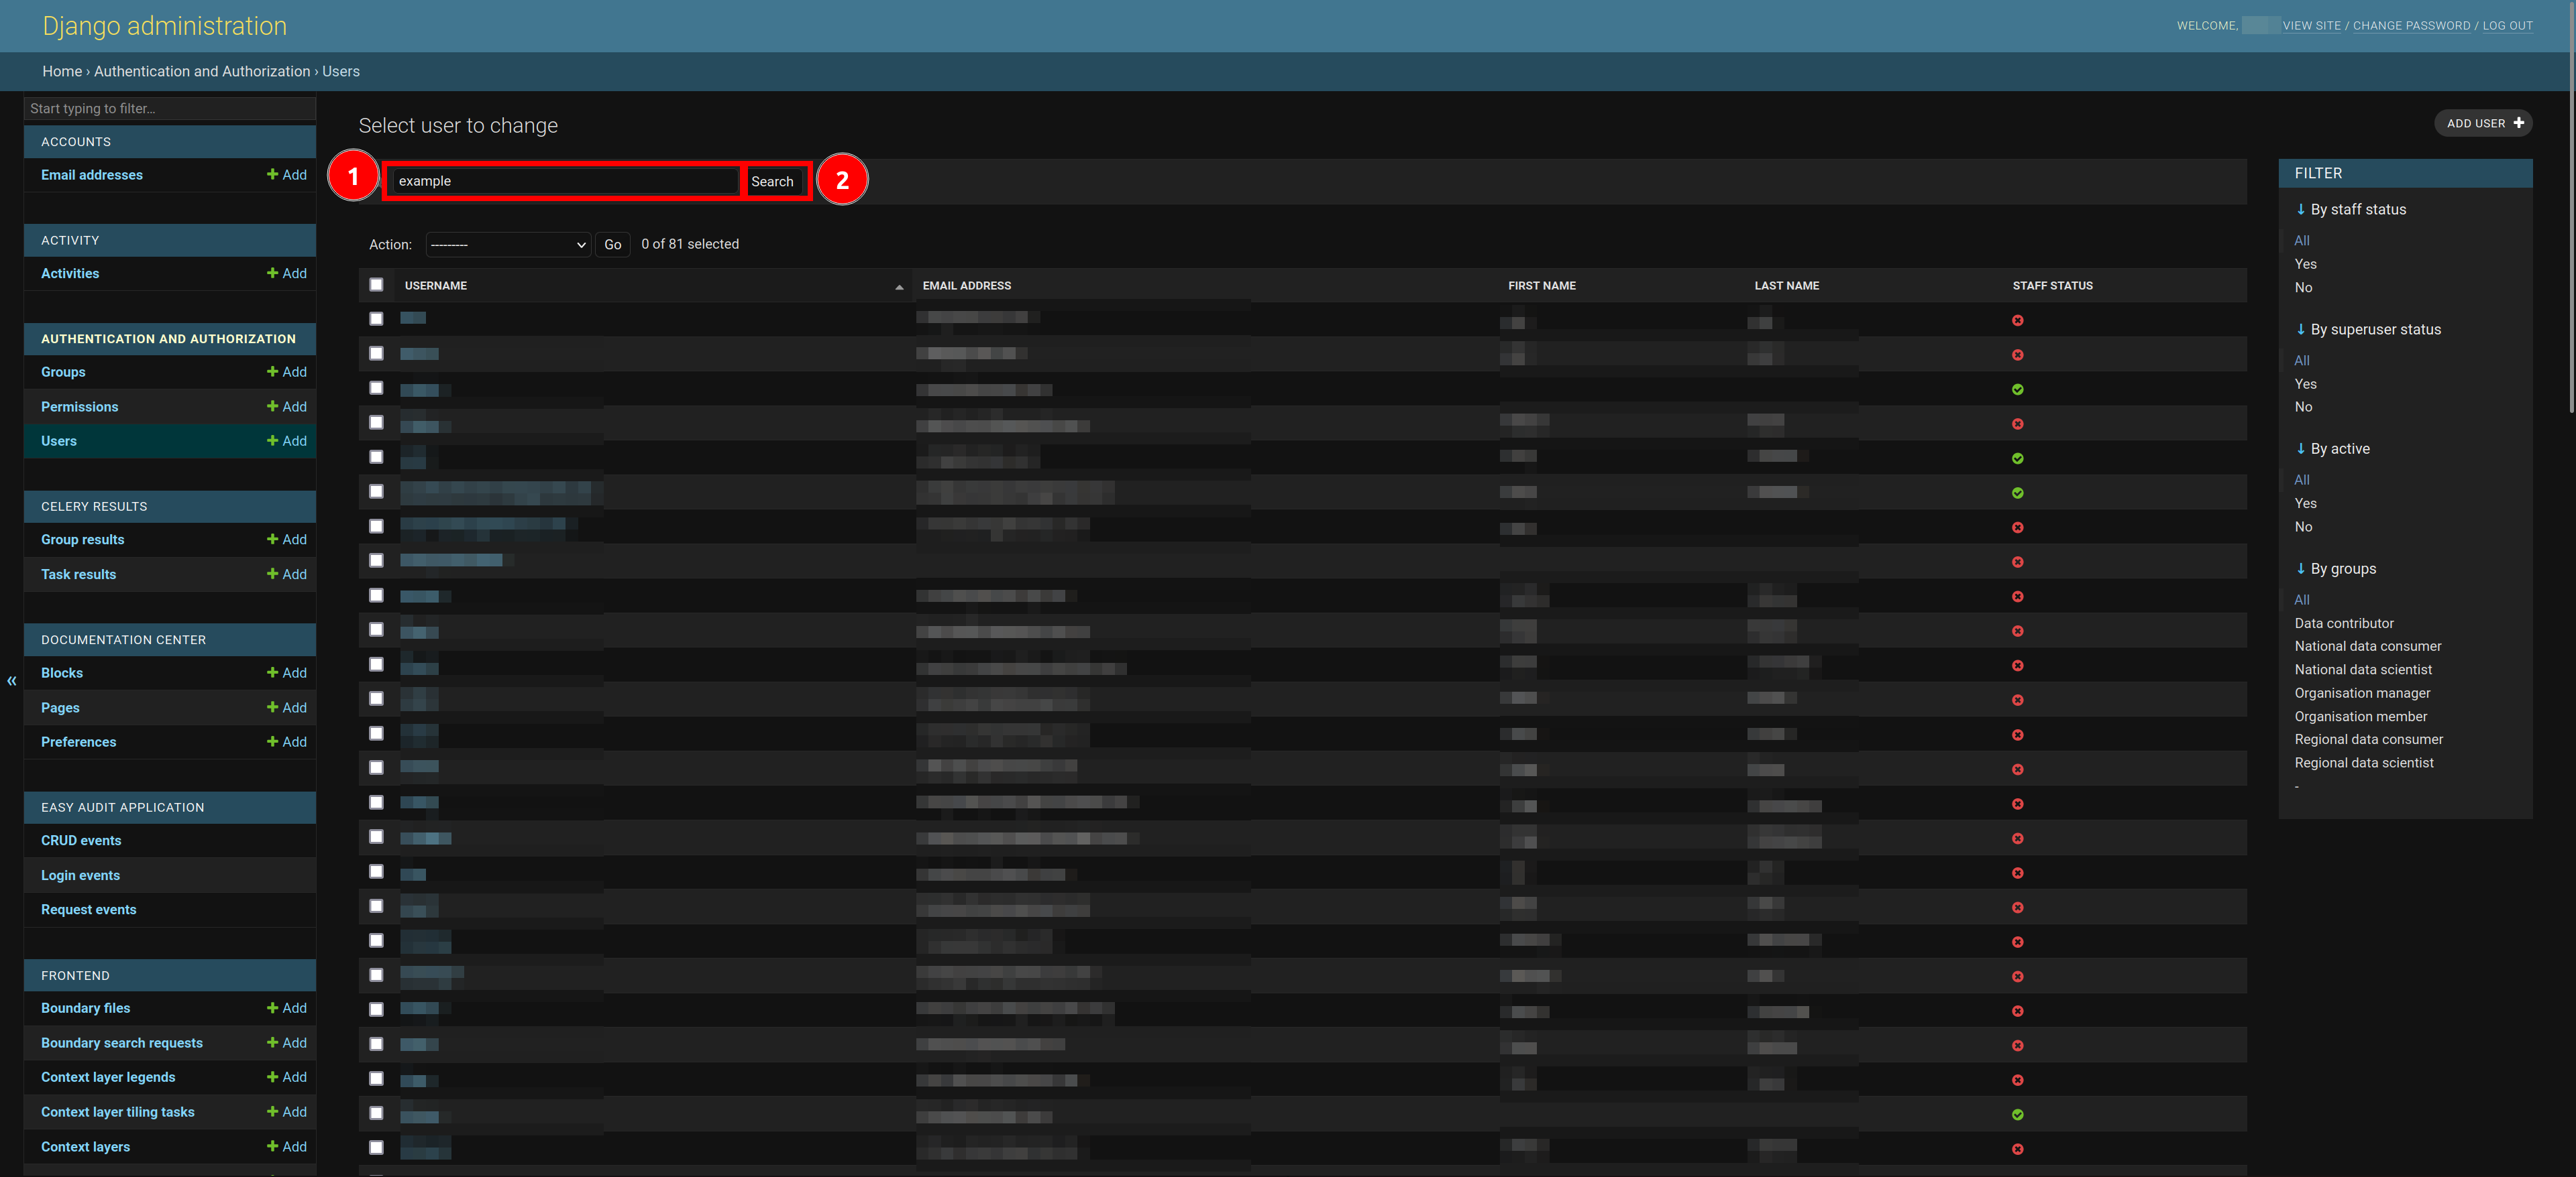Check the first user row checkbox
This screenshot has height=1177, width=2576.
point(376,319)
